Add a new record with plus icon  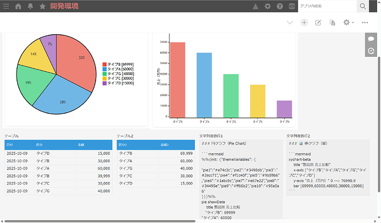pyautogui.click(x=304, y=23)
